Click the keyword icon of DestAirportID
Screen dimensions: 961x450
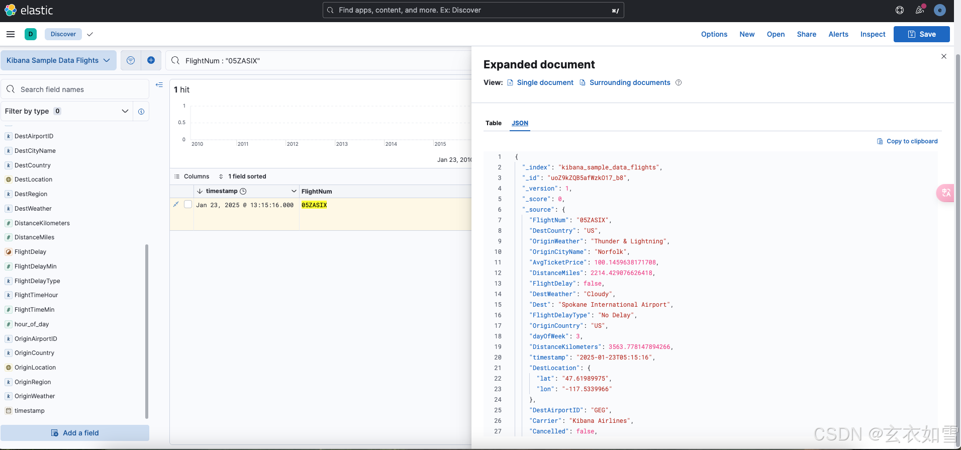9,136
